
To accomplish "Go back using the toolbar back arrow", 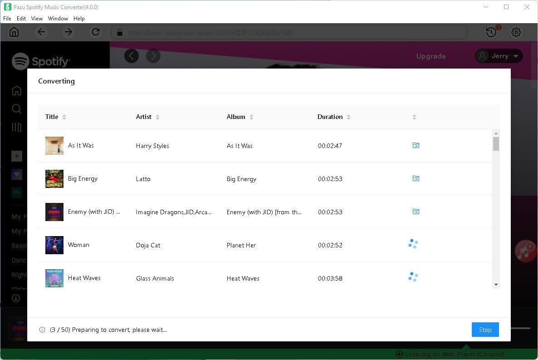I will pos(41,32).
